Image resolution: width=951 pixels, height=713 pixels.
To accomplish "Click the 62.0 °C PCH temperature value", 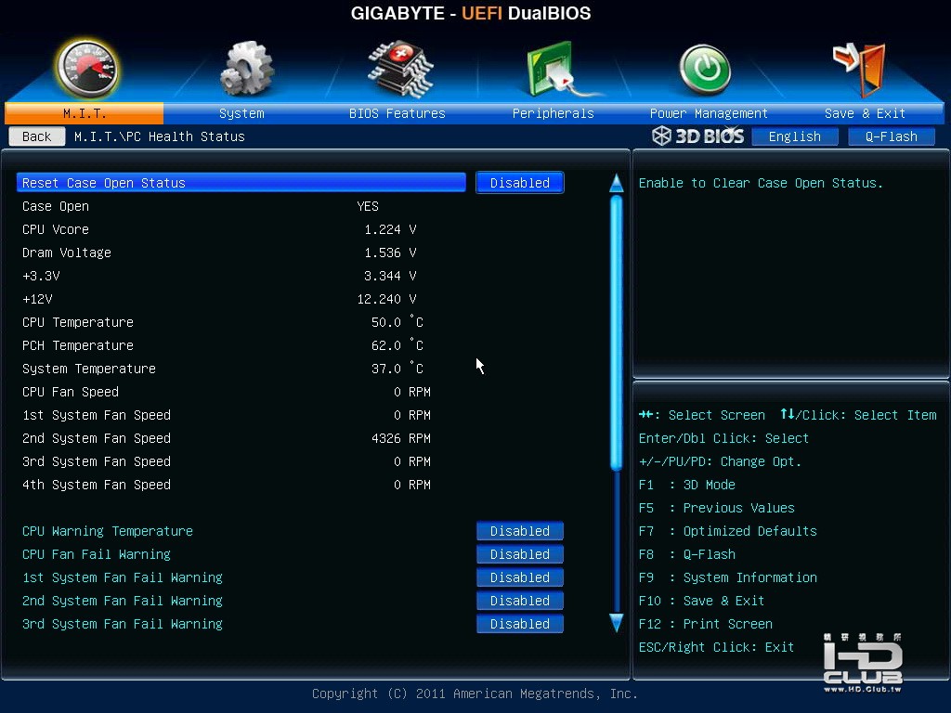I will click(397, 345).
